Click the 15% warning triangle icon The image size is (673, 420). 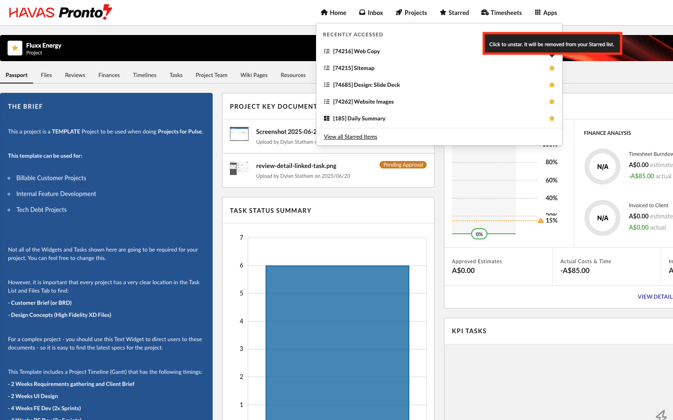tap(541, 221)
